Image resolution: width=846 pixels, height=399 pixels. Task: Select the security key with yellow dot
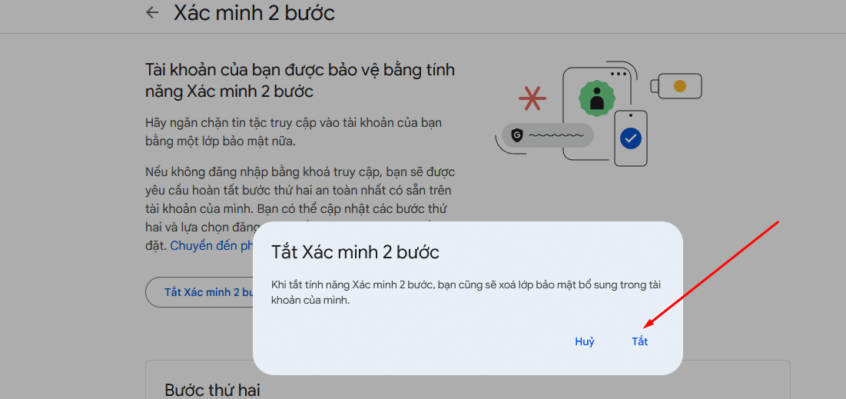coord(675,86)
